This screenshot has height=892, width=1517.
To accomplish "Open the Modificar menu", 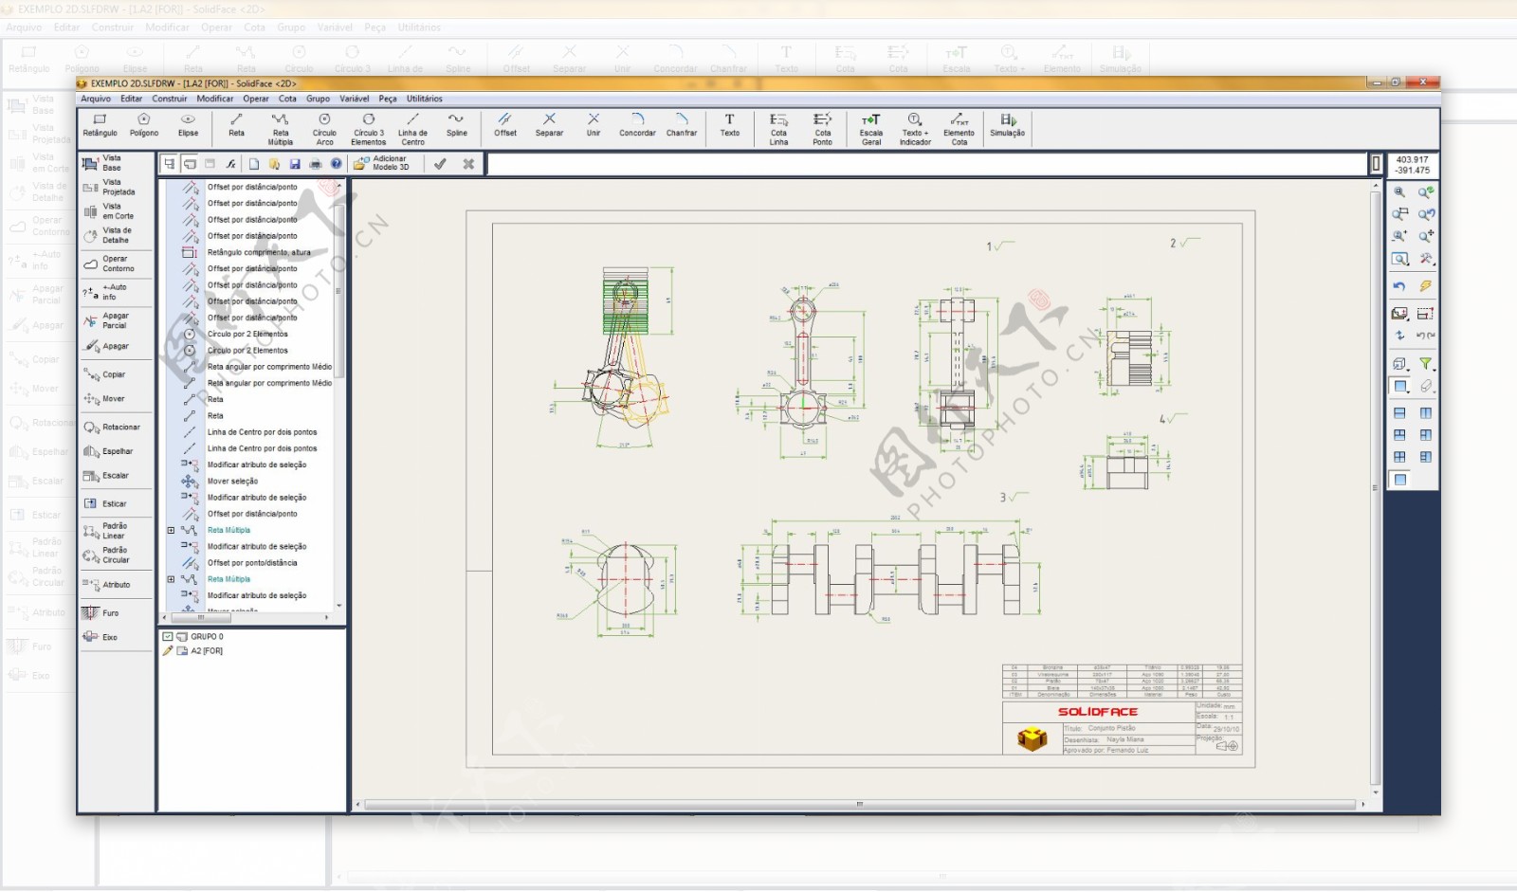I will coord(215,99).
